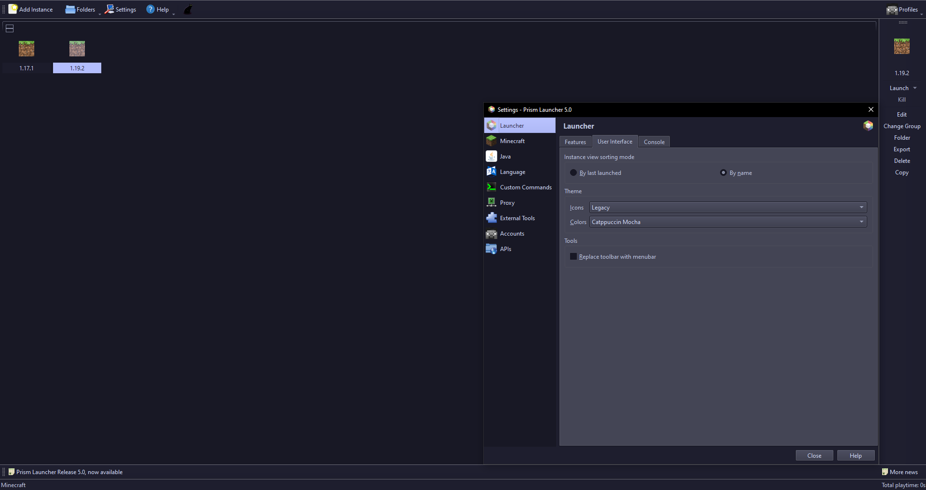
Task: Open the Profiles account icon
Action: (x=892, y=10)
